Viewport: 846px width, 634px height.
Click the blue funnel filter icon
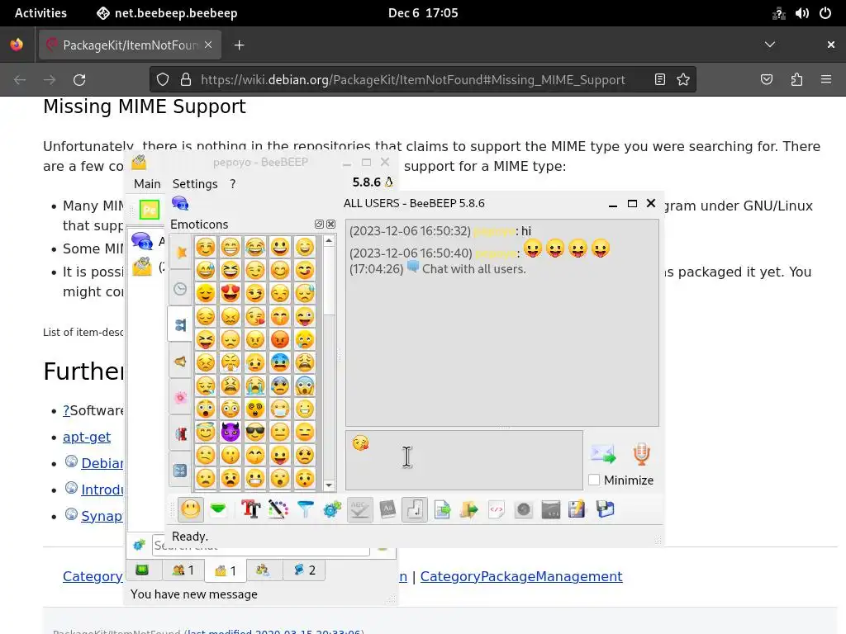[306, 509]
